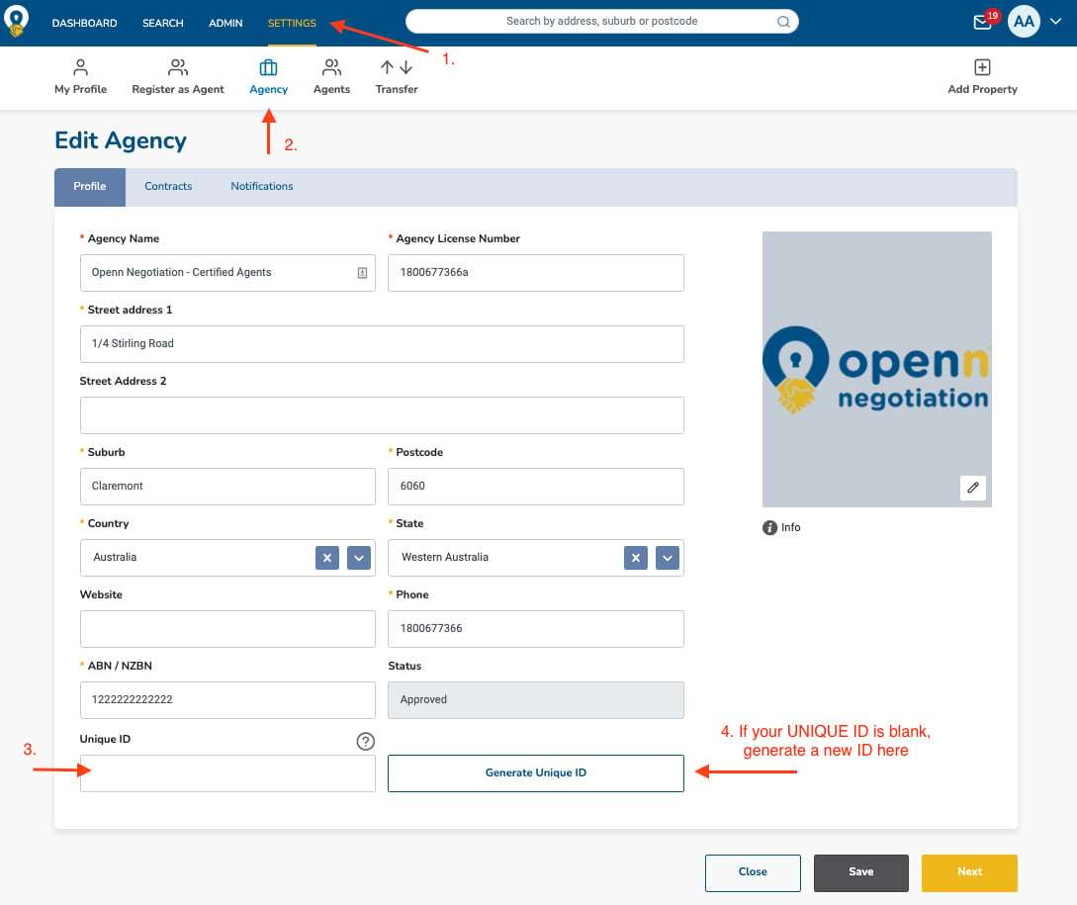Focus the address search bar

click(x=601, y=22)
